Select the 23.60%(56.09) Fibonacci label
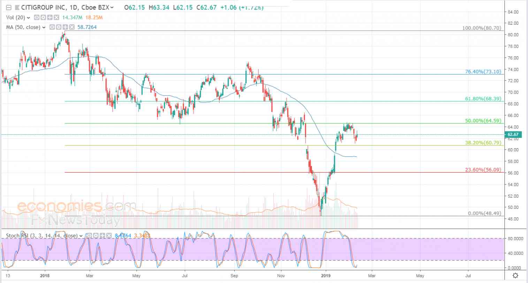This screenshot has width=528, height=283. [483, 170]
